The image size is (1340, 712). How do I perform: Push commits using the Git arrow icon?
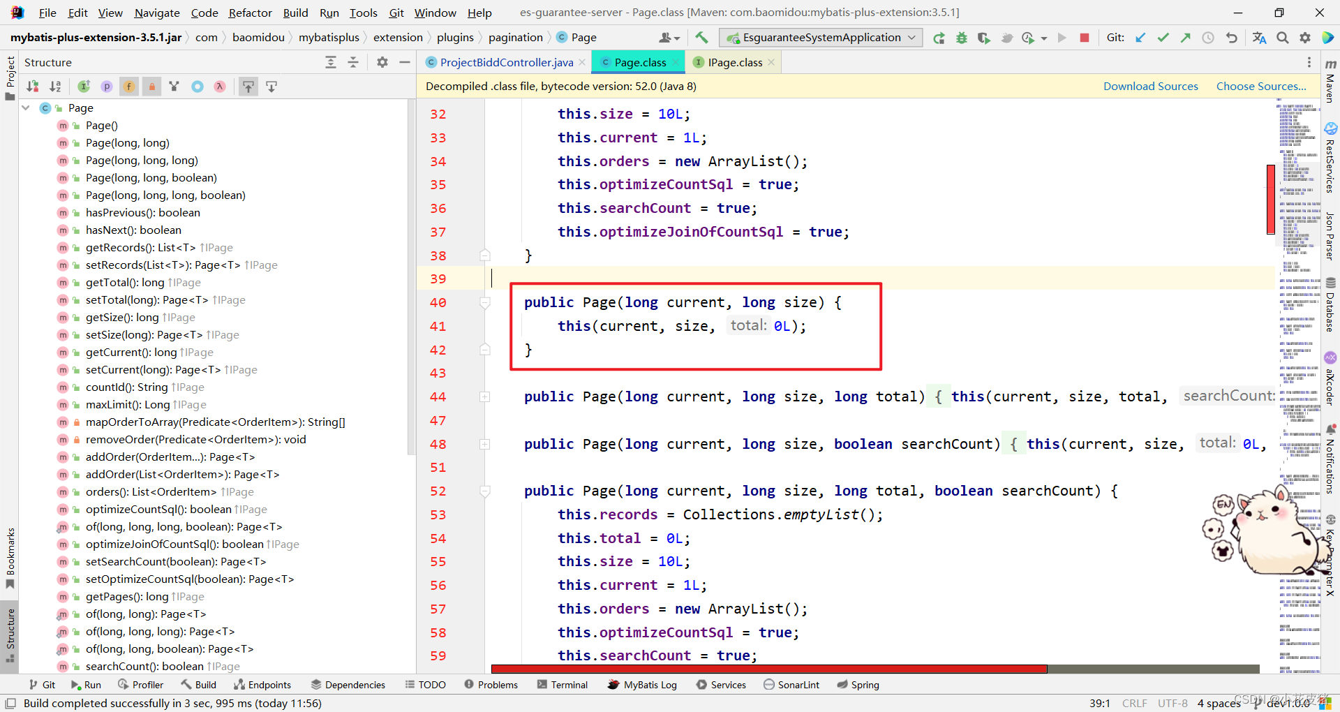1185,38
